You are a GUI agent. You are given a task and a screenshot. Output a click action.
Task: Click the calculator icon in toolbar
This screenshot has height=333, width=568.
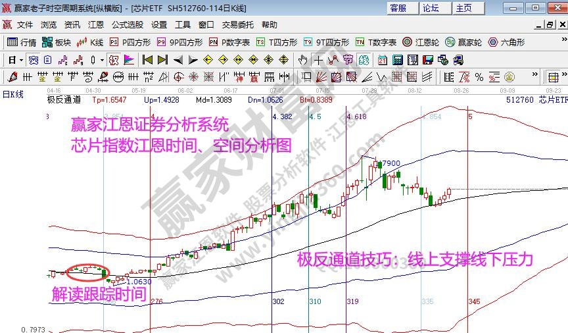[397, 60]
